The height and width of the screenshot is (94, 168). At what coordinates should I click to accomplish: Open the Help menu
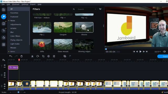click(39, 4)
